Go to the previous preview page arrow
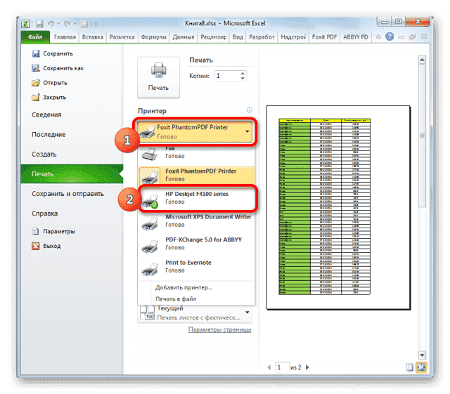Viewport: 450px width, 394px height. click(269, 367)
